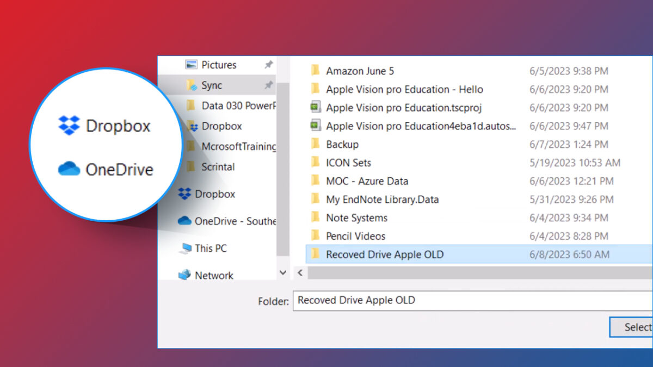Select This PC in navigation tree
The height and width of the screenshot is (367, 653).
click(x=211, y=248)
